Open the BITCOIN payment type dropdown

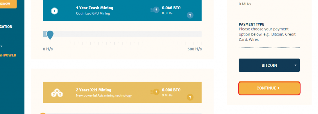[x=269, y=65]
